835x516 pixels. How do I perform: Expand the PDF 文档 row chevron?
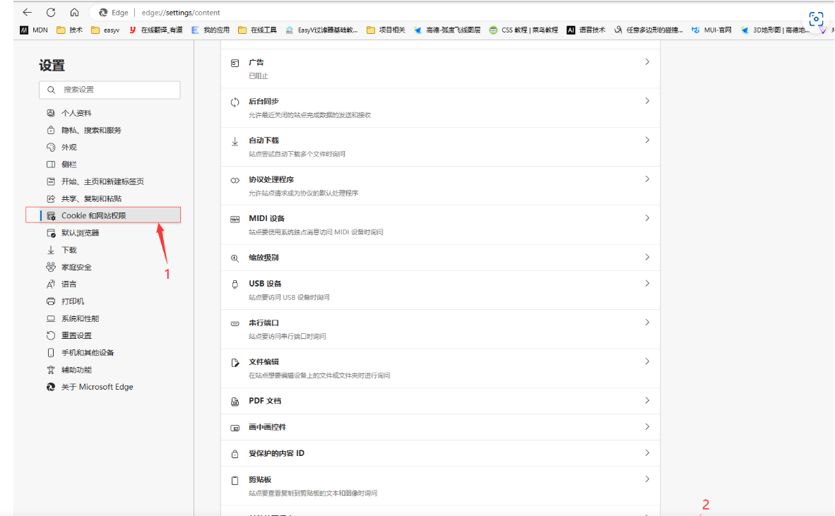pos(647,400)
